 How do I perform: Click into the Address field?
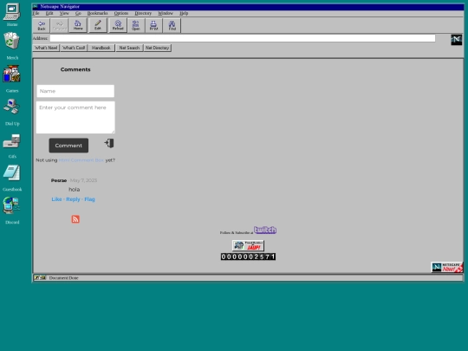243,38
